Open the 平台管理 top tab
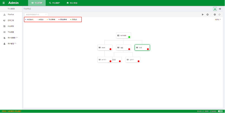Image resolution: width=225 pixels, height=113 pixels. coord(37,3)
